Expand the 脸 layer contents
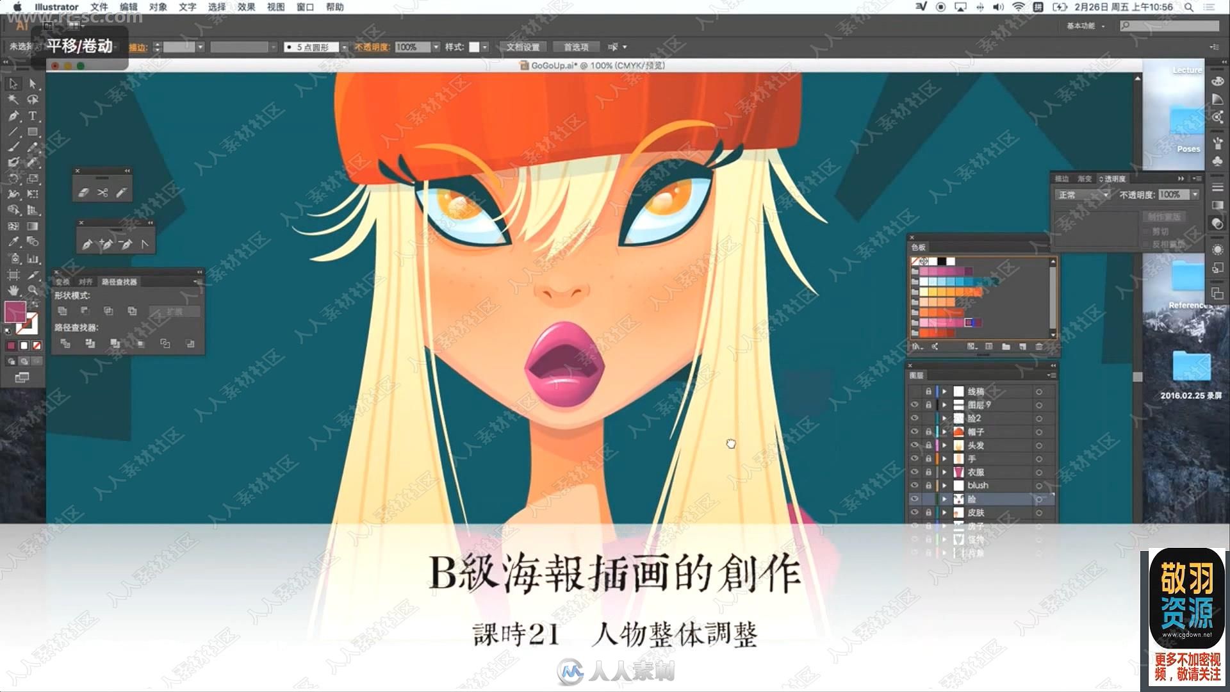 click(x=944, y=499)
